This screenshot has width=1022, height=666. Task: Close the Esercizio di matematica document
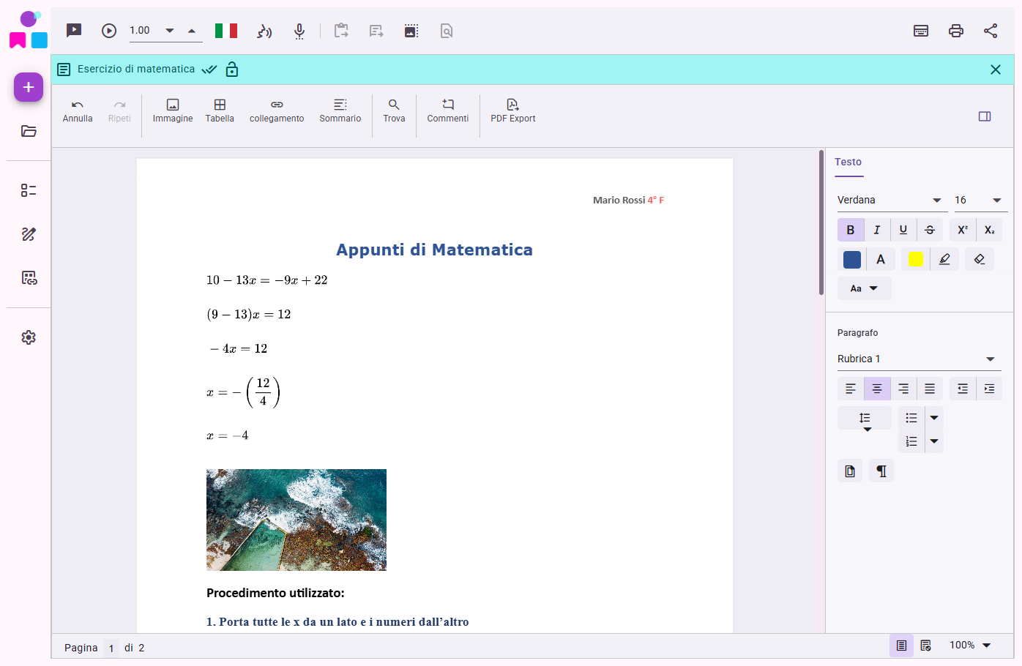pyautogui.click(x=996, y=70)
